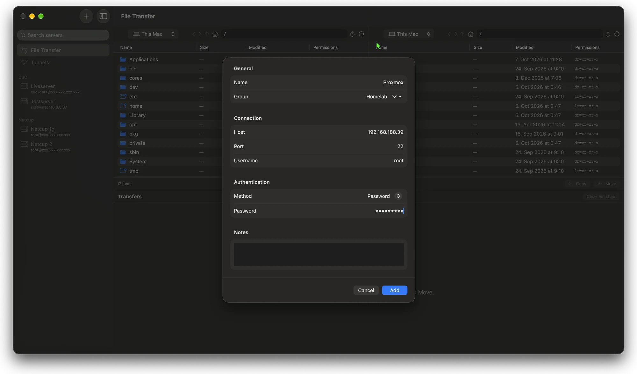Select Testserver in the server list
The width and height of the screenshot is (637, 374).
click(x=63, y=104)
